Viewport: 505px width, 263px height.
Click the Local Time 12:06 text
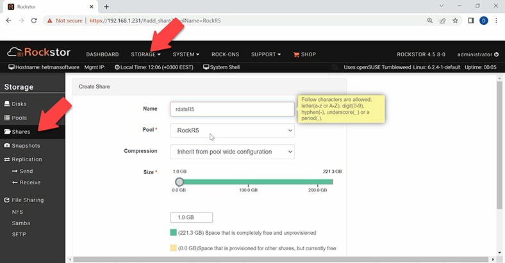pos(154,67)
